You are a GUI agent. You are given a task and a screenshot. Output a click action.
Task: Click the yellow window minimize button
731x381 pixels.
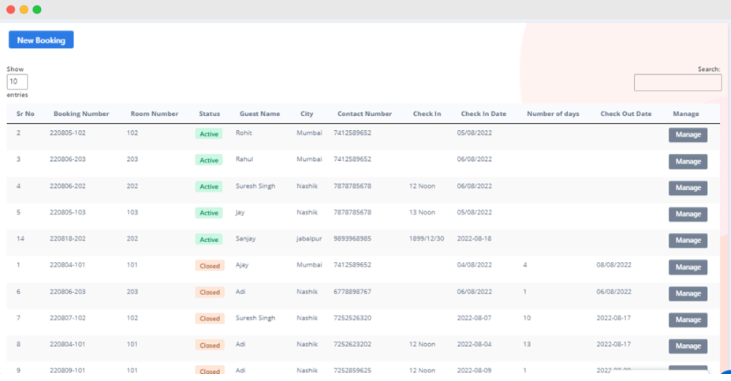24,9
